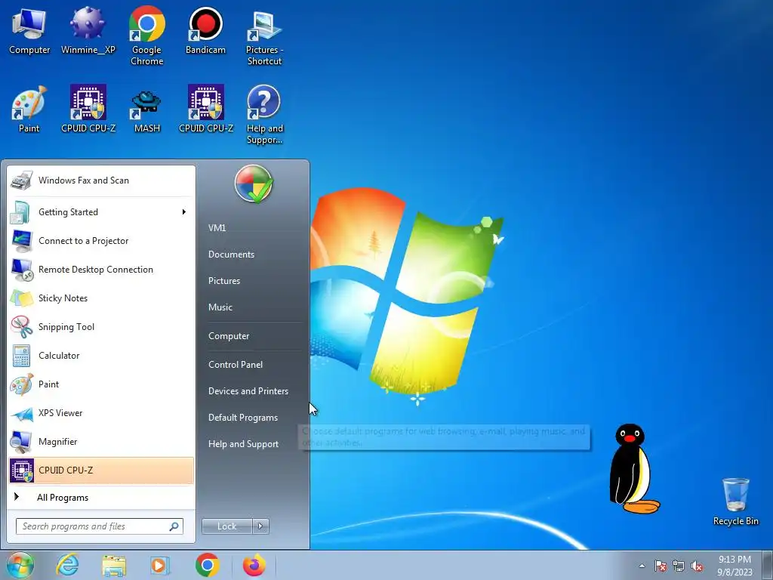Select the Paint desktop shortcut

[29, 110]
